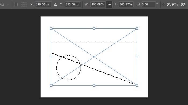188x105 pixels.
Task: Select the W width percentage field
Action: [98, 5]
